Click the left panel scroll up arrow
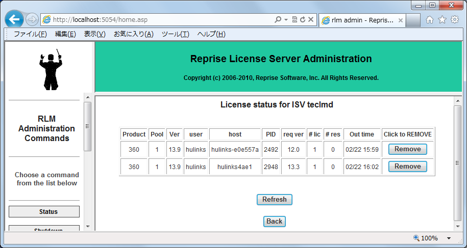 click(x=88, y=97)
